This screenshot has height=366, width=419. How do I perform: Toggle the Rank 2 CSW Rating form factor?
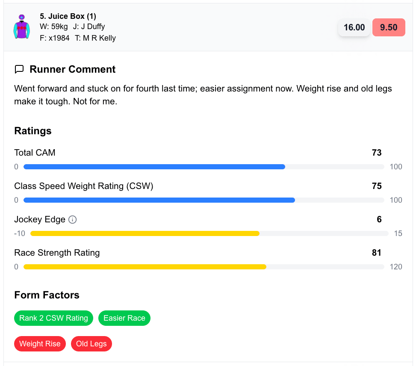(x=53, y=318)
